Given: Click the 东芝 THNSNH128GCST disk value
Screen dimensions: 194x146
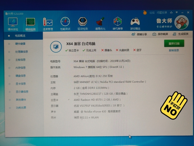Looking at the screenshot, I should [x=100, y=94].
